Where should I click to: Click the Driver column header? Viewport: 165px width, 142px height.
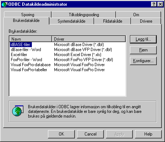pos(89,39)
